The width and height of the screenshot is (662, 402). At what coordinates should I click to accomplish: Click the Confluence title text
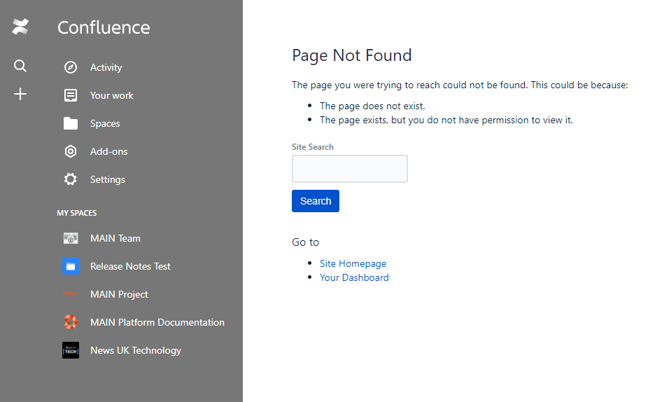pos(104,27)
